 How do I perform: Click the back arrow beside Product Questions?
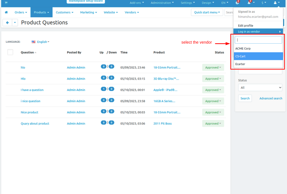point(8,23)
